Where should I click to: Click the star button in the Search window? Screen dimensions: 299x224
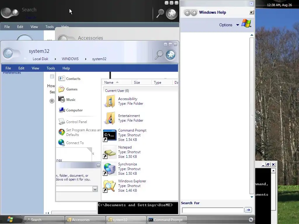(172, 13)
